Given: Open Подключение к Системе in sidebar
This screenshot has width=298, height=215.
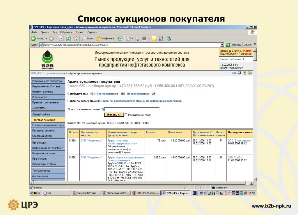Looking at the screenshot, I should pos(48,86).
